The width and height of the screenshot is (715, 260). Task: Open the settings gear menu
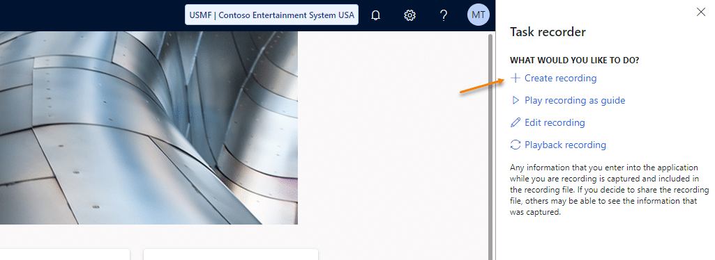tap(409, 15)
